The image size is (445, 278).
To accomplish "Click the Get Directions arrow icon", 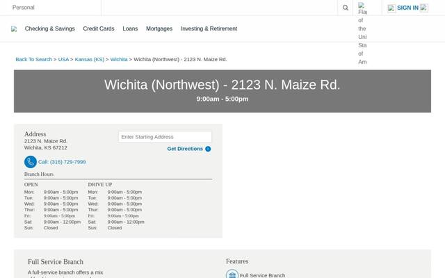I will tap(208, 149).
